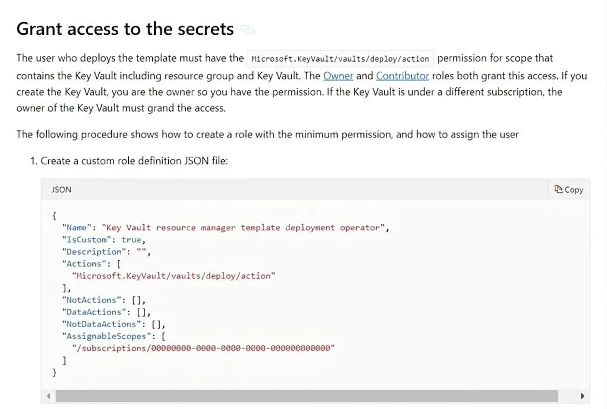Click the JSON language label
The image size is (607, 409).
(61, 190)
